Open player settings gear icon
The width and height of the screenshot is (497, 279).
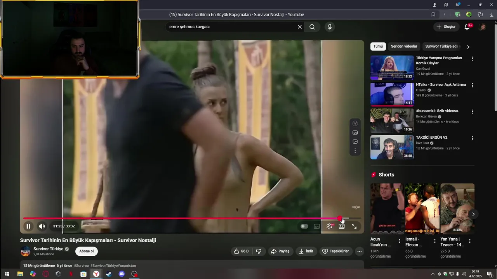[x=329, y=226]
